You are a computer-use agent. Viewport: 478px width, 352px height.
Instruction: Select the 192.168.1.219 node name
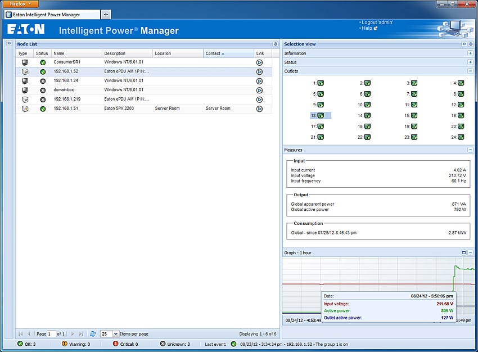tap(67, 99)
